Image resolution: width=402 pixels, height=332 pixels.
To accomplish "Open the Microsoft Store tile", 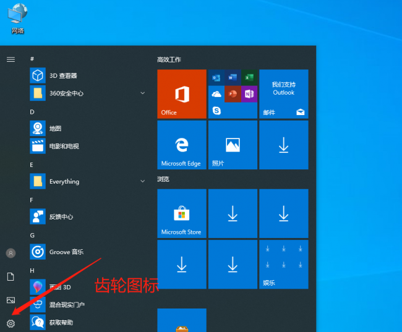I will (x=182, y=213).
